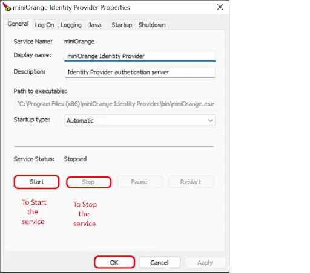Click the 'Service Status:' label
Screen dimensions: 310x273
click(x=34, y=159)
